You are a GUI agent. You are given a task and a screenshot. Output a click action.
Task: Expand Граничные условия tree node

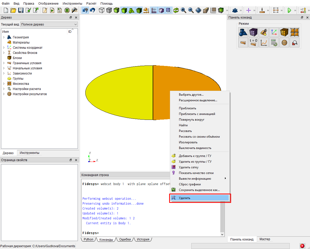click(x=4, y=63)
